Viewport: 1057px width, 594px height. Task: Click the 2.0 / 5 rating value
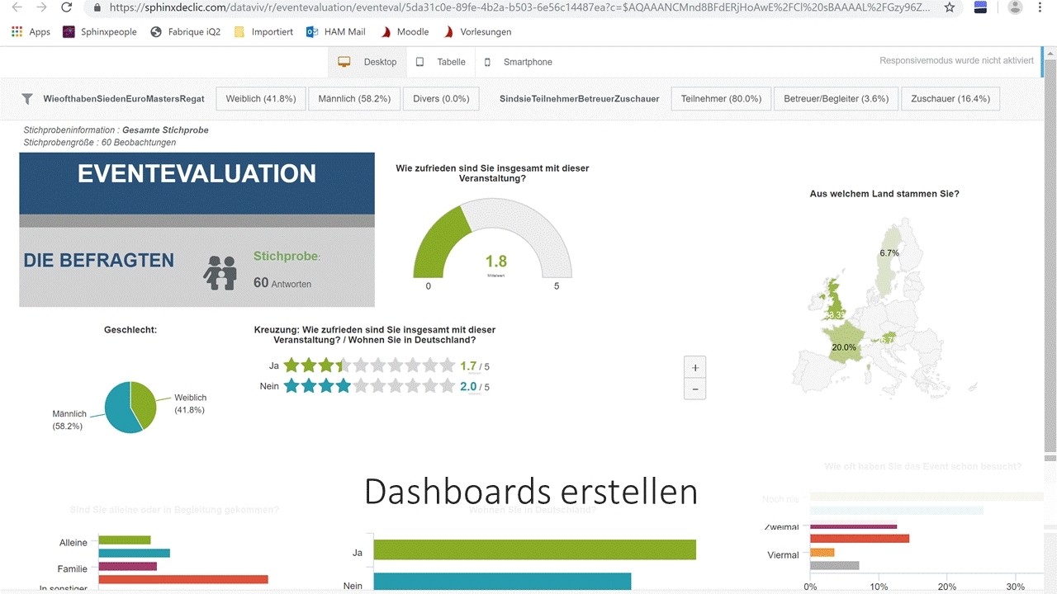[475, 386]
